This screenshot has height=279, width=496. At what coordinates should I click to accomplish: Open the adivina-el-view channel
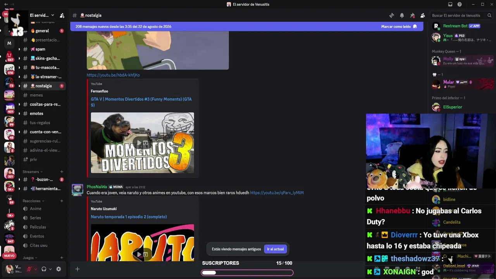pyautogui.click(x=43, y=150)
